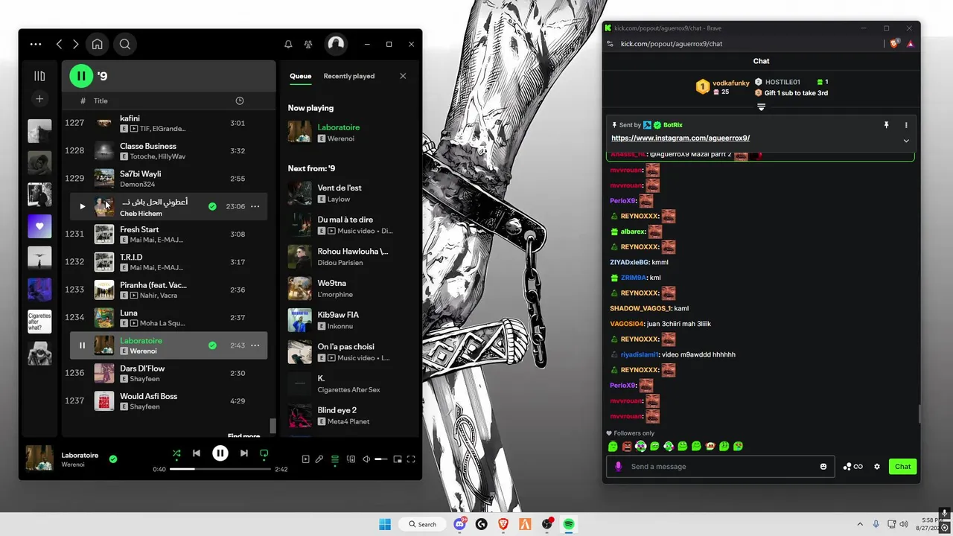
Task: Create a new playlist with the plus icon
Action: pos(39,99)
